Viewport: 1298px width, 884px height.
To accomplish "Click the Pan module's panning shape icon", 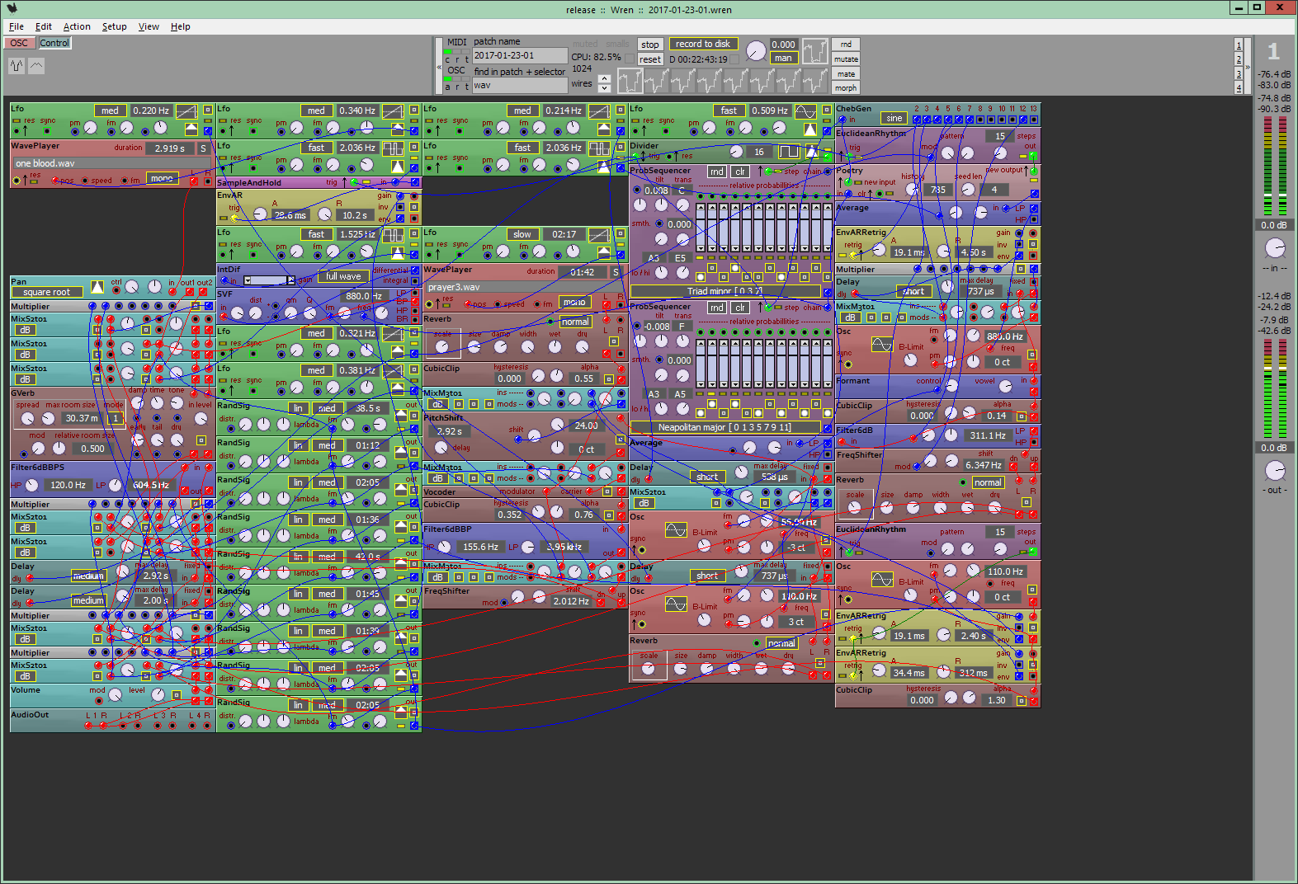I will (x=97, y=287).
